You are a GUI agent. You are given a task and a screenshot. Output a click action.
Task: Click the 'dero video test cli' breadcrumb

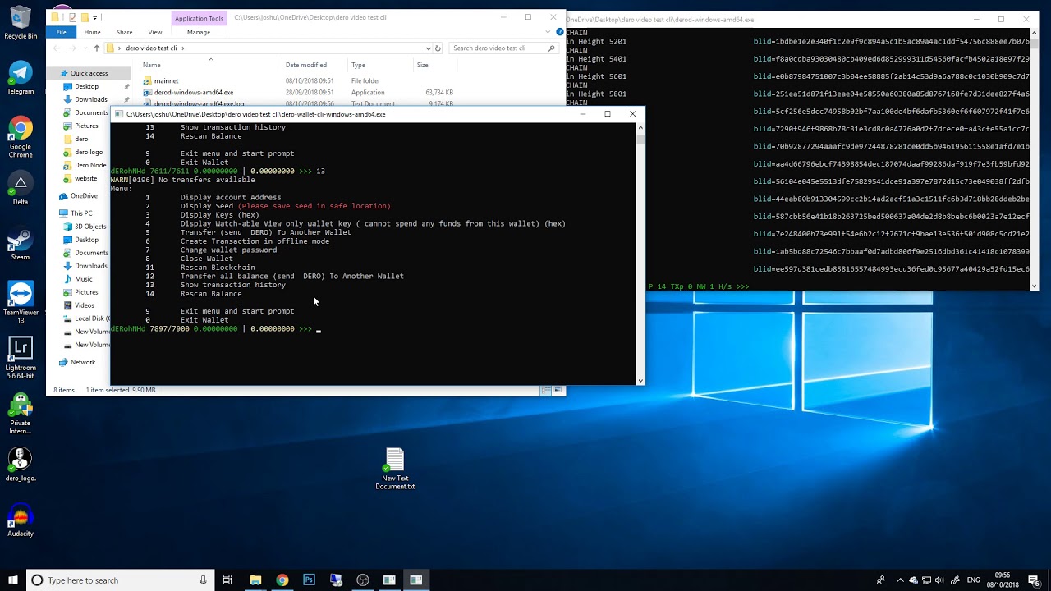click(151, 48)
